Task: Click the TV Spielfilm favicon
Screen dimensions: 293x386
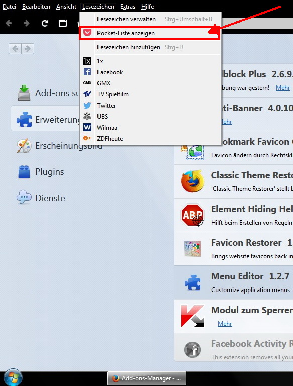Action: click(x=87, y=94)
